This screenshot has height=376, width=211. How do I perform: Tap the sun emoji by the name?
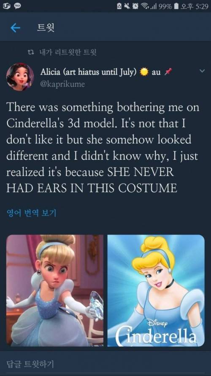point(144,72)
